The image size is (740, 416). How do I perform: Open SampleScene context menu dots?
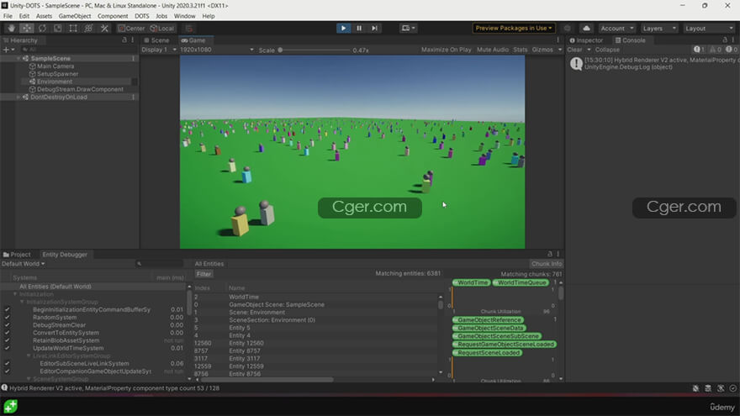(x=134, y=59)
